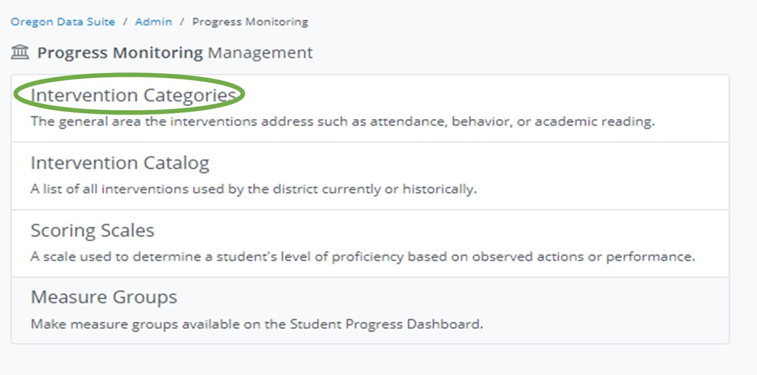Open the Intervention Categories title
The image size is (757, 375).
pyautogui.click(x=133, y=95)
